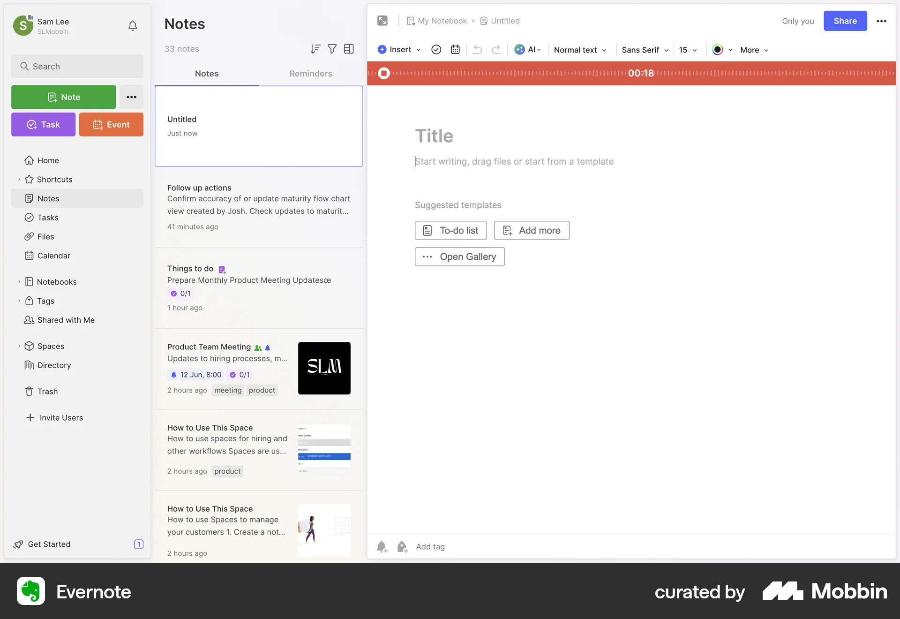900x619 pixels.
Task: Expand the note editor to full screen
Action: click(382, 21)
